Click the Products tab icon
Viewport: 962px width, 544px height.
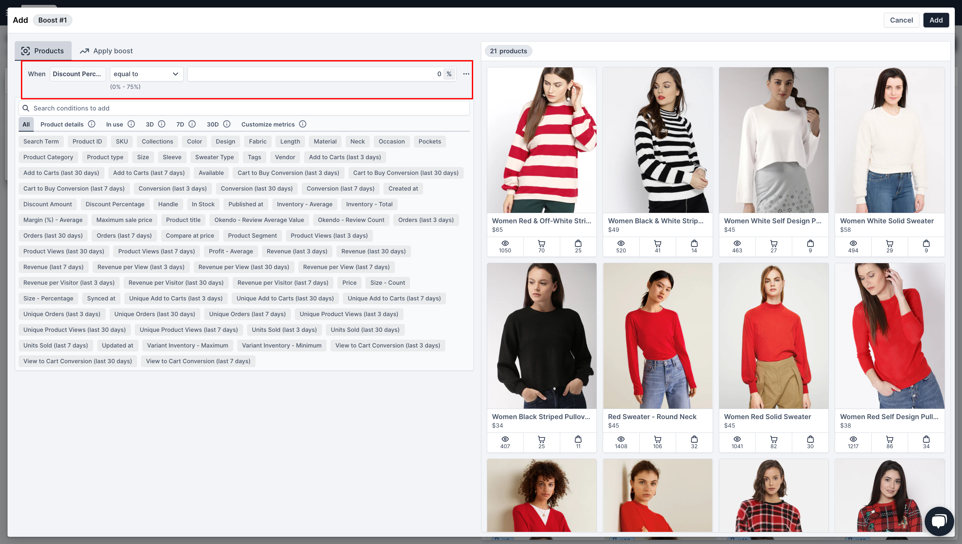(x=26, y=51)
